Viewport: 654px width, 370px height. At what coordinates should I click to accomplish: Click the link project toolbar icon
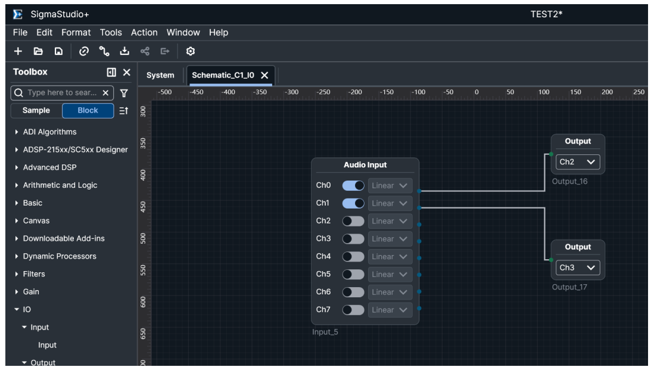84,51
